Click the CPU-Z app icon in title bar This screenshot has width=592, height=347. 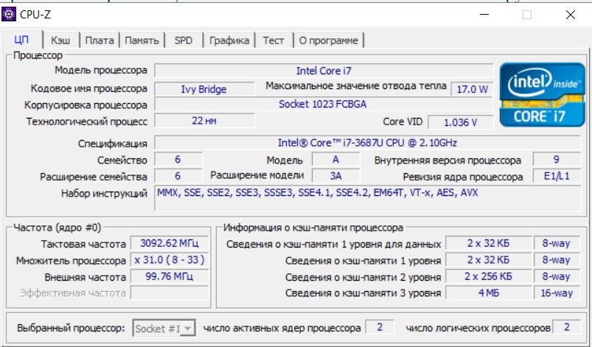[x=8, y=15]
